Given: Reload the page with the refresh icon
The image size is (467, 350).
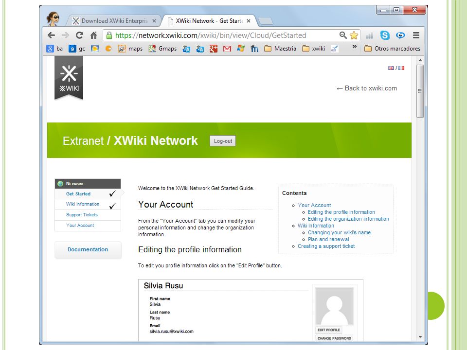Looking at the screenshot, I should 79,35.
